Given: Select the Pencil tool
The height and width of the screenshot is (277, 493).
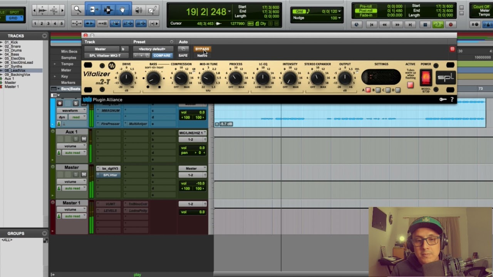Looking at the screenshot, I should (x=153, y=10).
